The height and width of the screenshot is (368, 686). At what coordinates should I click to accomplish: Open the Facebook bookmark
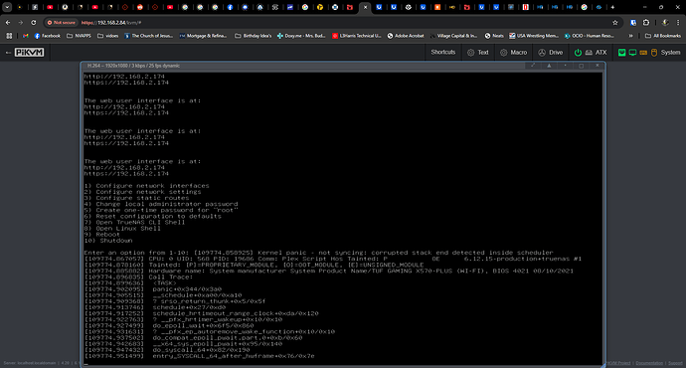[48, 36]
